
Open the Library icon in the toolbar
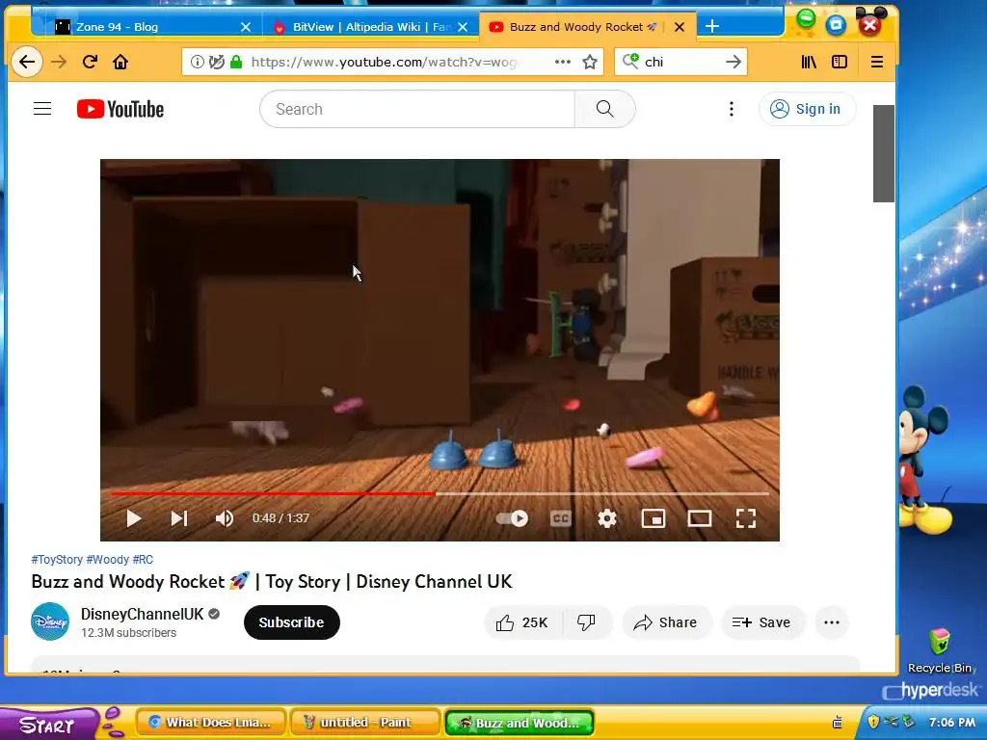click(x=809, y=62)
